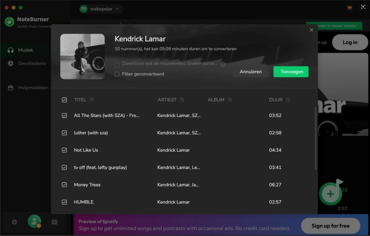Viewport: 370px width, 236px height.
Task: Click the NoteBurner logo icon
Action: click(x=10, y=22)
